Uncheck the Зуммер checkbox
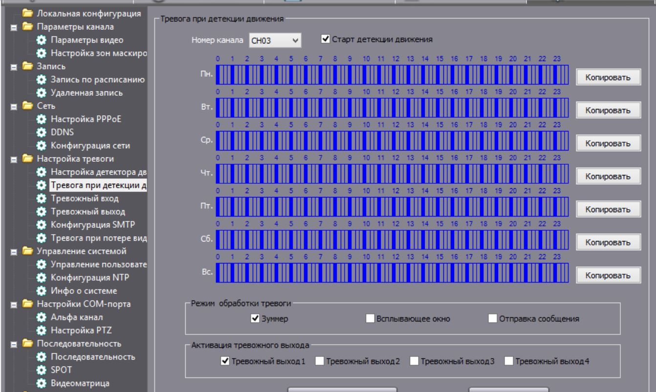656x392 pixels. pyautogui.click(x=255, y=319)
